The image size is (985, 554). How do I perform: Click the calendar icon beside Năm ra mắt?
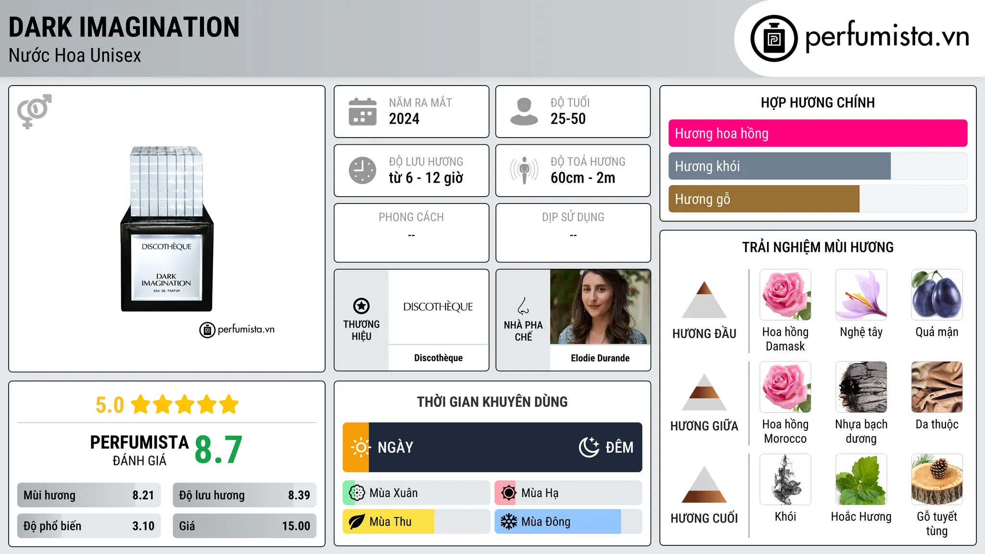pos(363,112)
